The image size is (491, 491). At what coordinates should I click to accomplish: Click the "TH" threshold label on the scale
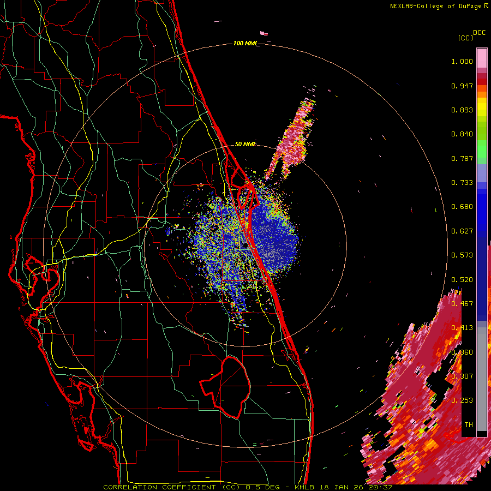pos(469,425)
